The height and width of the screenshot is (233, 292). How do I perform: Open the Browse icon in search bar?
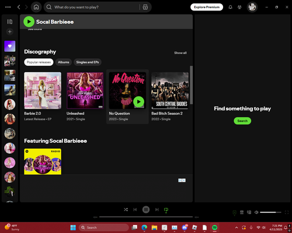coord(145,7)
